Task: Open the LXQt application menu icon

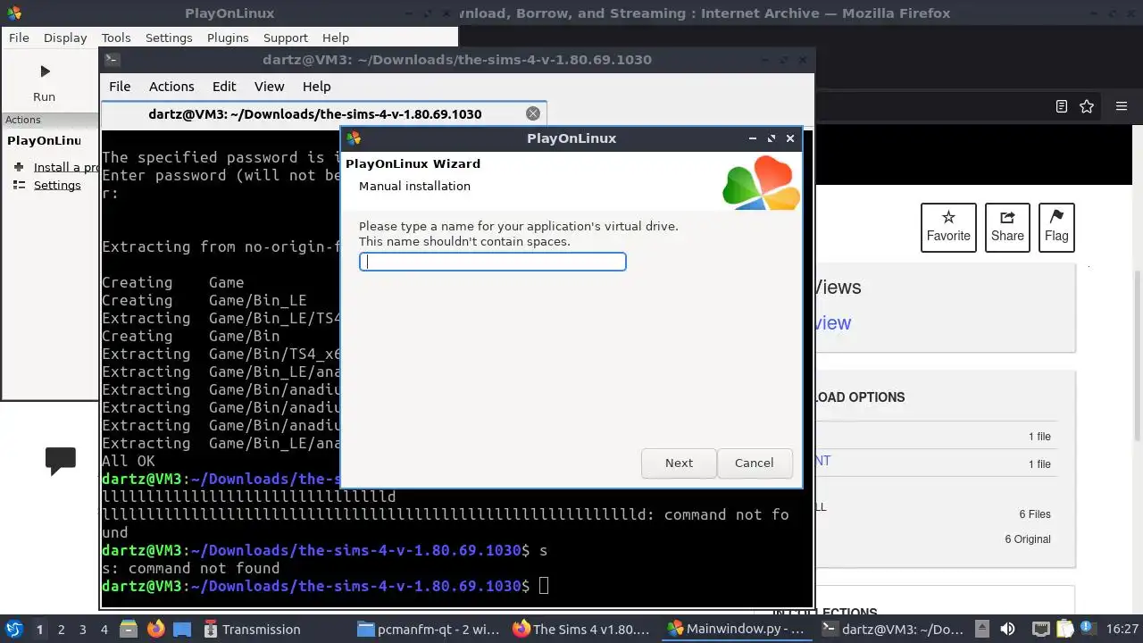Action: coord(14,629)
